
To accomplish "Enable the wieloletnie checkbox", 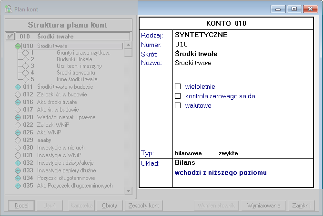I will (x=178, y=87).
